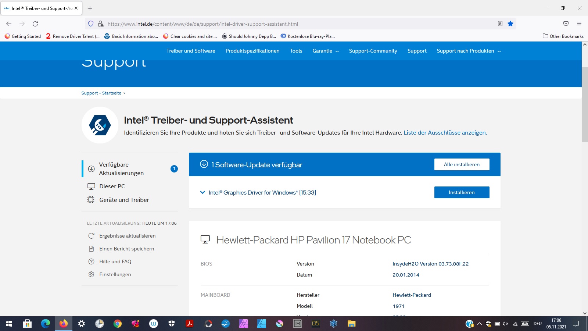The image size is (588, 331).
Task: Toggle the bookmark star in the address bar
Action: 510,24
